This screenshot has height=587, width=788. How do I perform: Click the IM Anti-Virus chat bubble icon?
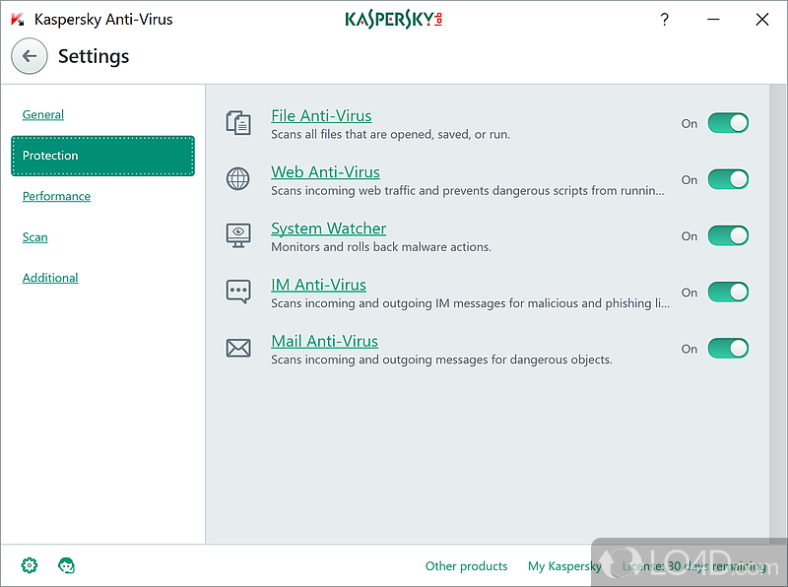(238, 292)
